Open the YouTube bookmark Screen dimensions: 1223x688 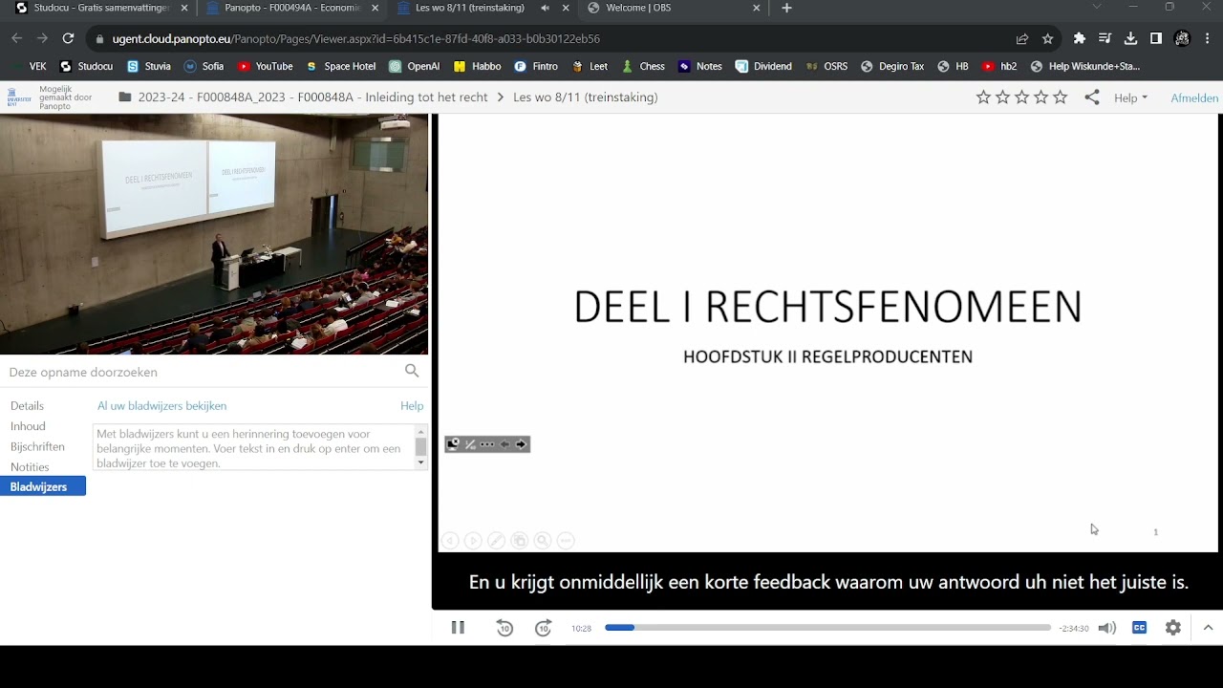(x=265, y=67)
